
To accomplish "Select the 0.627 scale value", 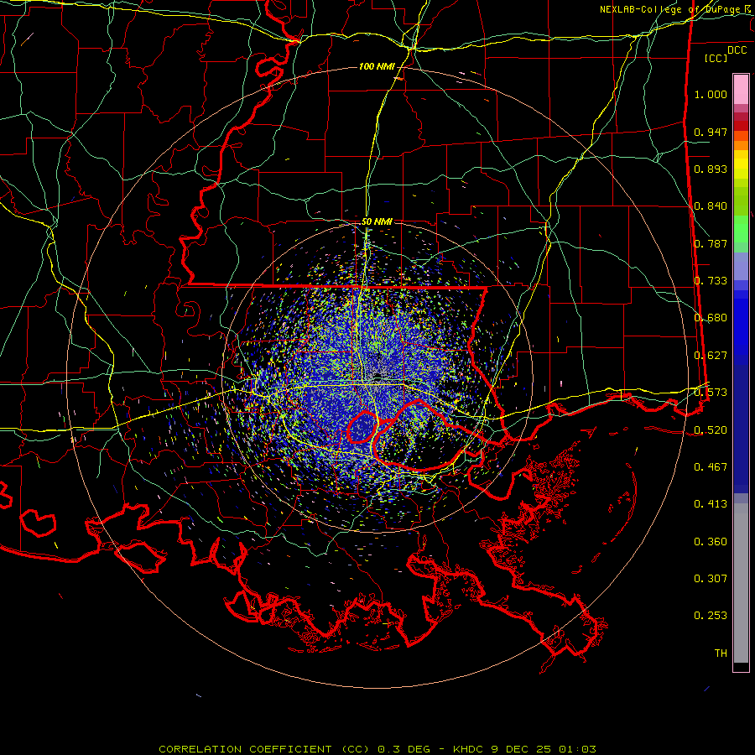I will click(x=711, y=356).
